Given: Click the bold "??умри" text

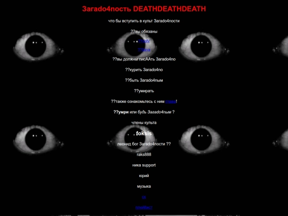Looking at the screenshot, I should 121,112.
